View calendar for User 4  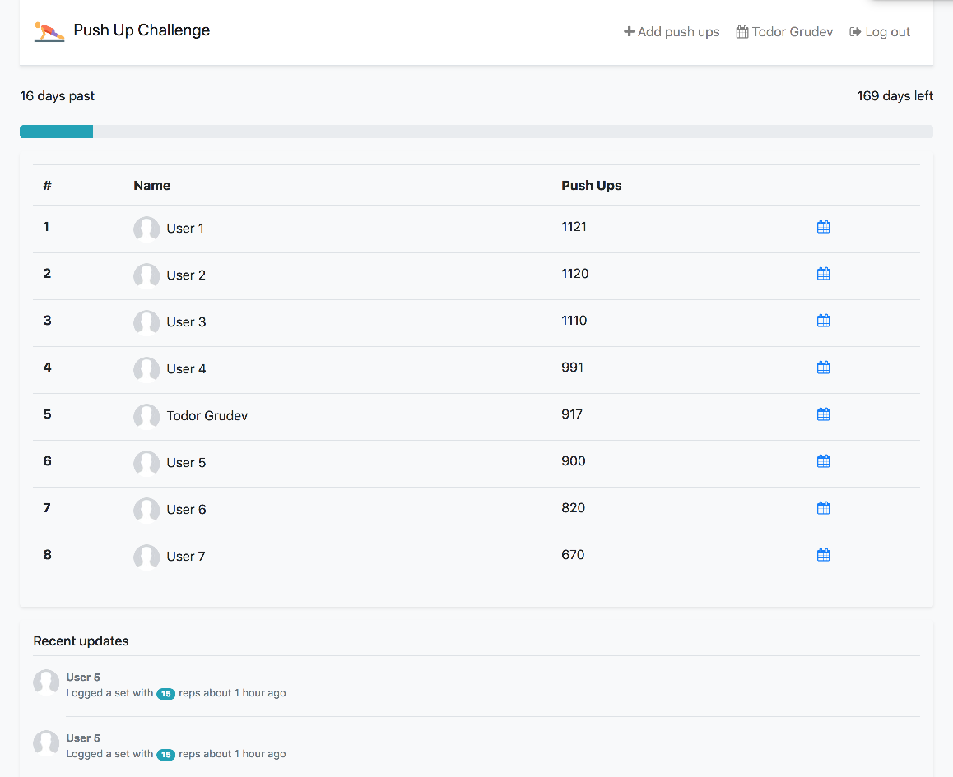point(823,368)
